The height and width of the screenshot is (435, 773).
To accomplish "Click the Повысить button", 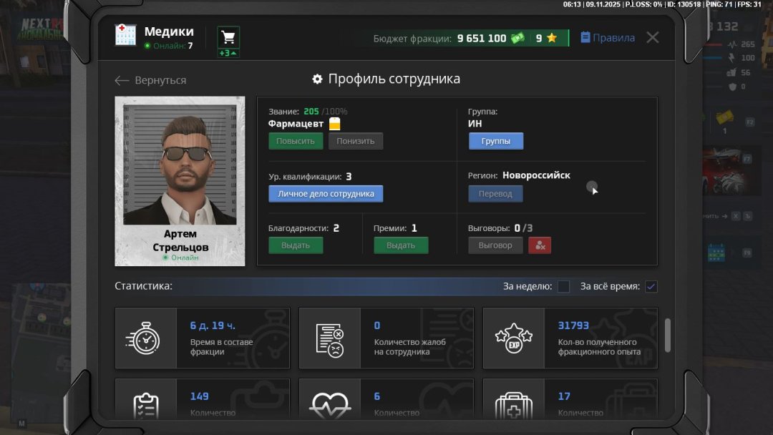I will pos(296,140).
